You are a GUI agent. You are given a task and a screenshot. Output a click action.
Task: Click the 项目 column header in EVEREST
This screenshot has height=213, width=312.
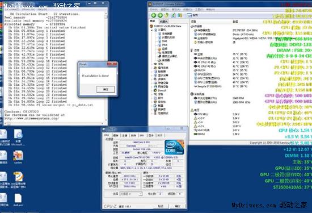[x=193, y=22]
